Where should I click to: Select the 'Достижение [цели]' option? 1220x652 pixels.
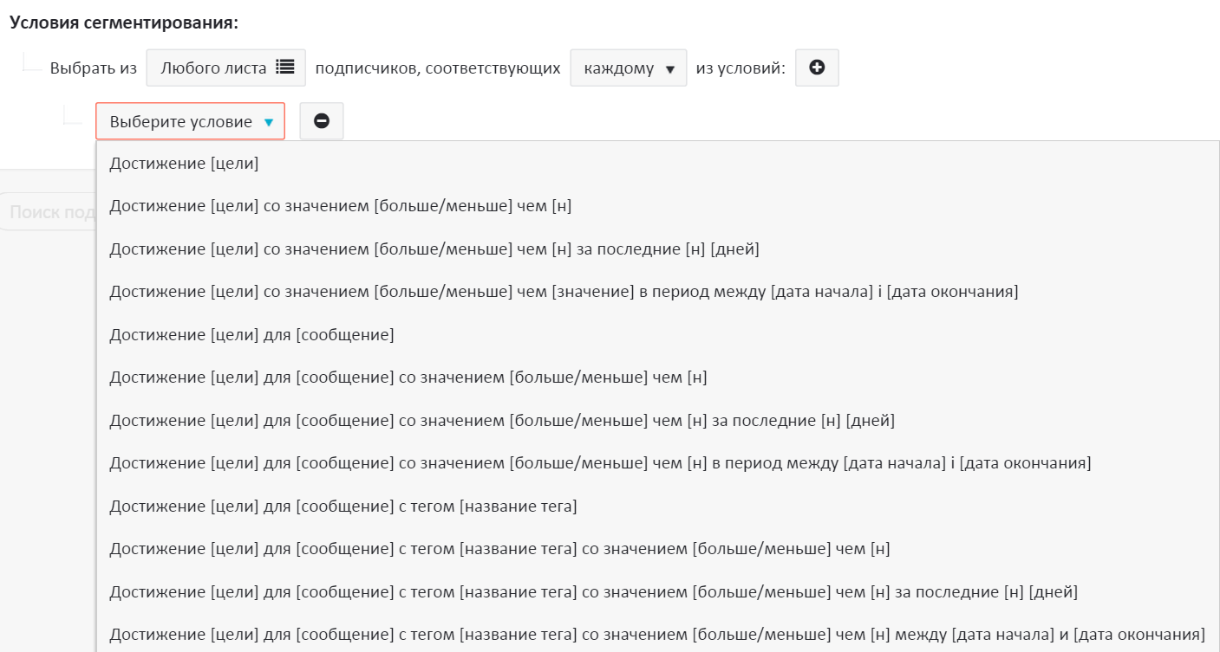pyautogui.click(x=184, y=163)
